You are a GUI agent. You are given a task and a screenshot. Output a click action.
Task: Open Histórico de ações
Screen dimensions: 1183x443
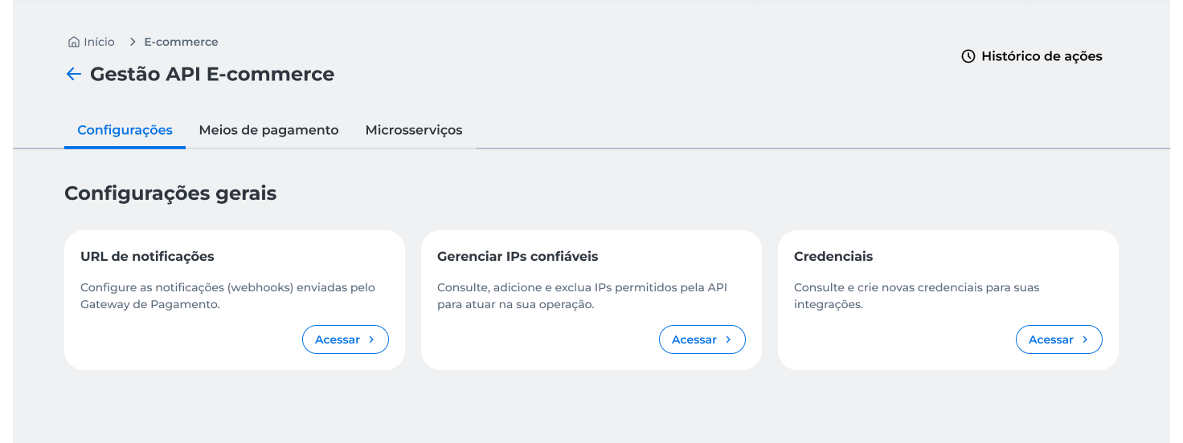click(x=1032, y=56)
